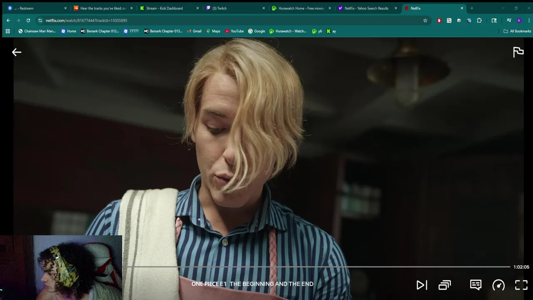Click the episode title The Beginning and the End
533x300 pixels.
pyautogui.click(x=271, y=284)
